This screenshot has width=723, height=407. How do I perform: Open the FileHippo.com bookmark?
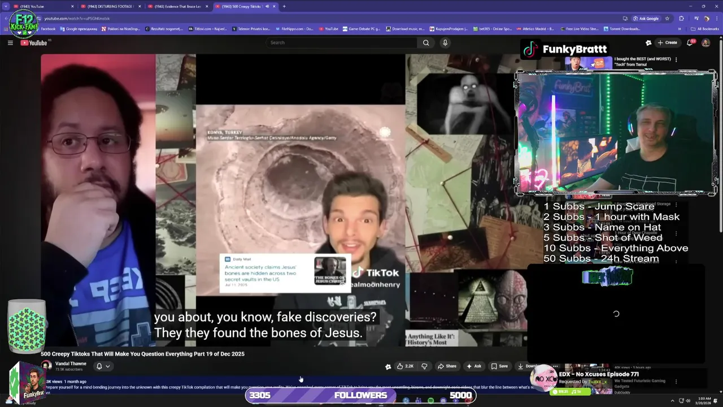pos(294,29)
